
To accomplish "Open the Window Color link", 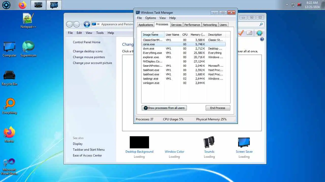I will 174,152.
